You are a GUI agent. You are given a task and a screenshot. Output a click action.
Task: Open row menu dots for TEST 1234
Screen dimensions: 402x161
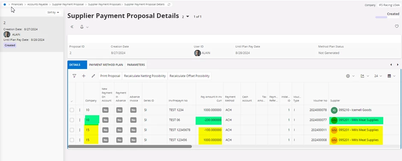click(x=80, y=110)
